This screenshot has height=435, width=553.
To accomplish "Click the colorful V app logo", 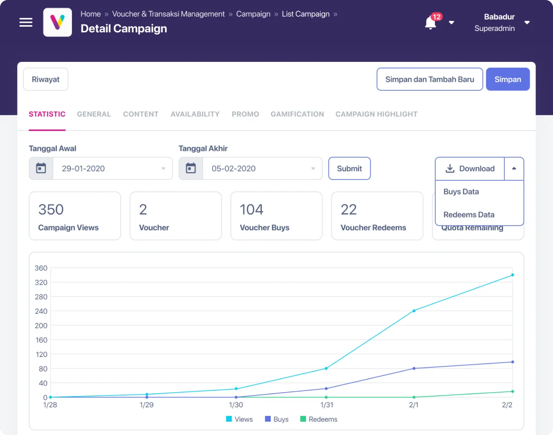I will (x=58, y=22).
